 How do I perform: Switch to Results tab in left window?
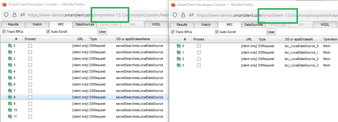(x=13, y=24)
